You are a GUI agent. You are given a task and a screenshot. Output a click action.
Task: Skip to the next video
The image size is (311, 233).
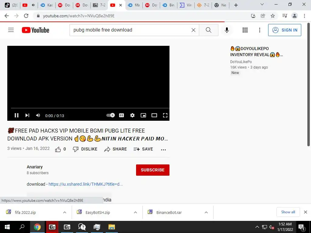(x=27, y=115)
